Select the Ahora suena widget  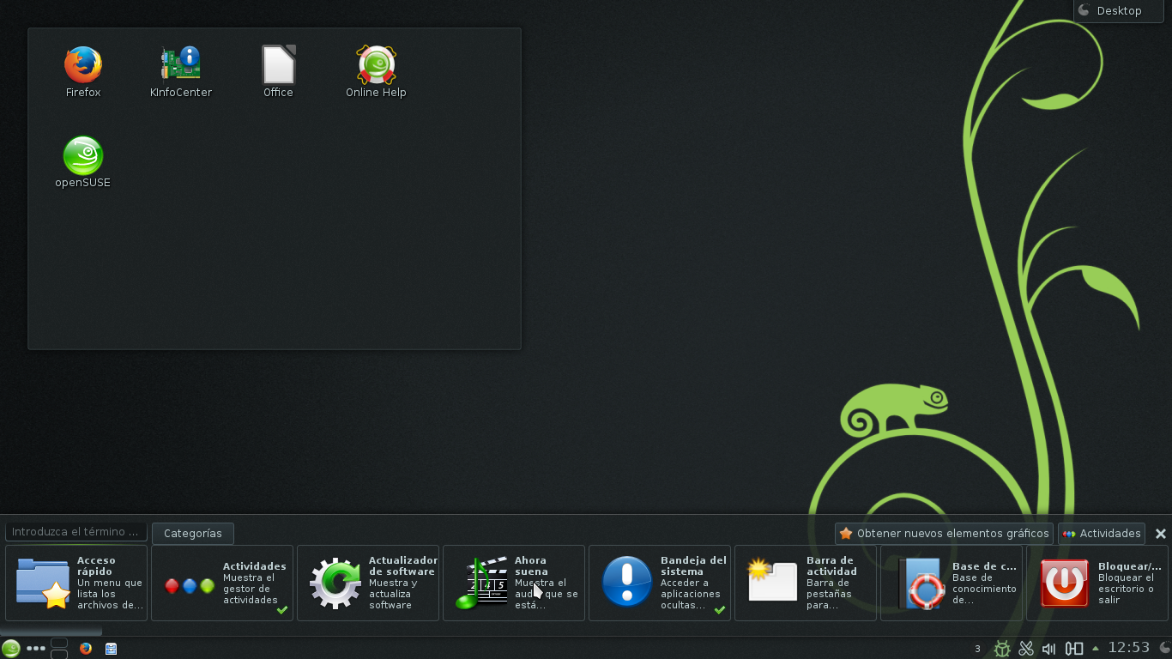pyautogui.click(x=513, y=583)
